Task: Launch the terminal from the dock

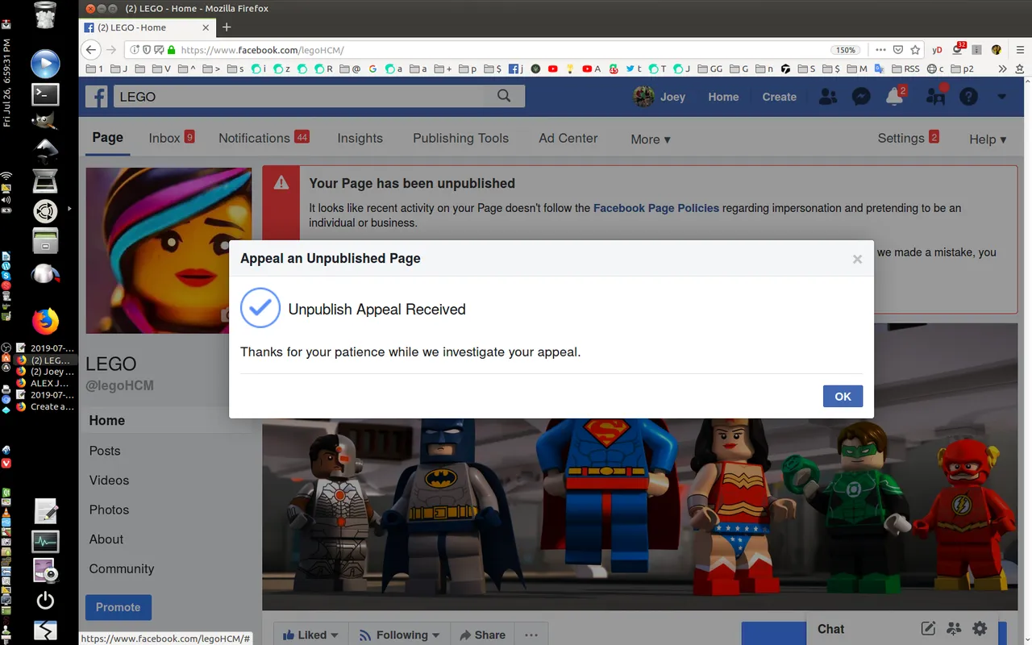Action: pyautogui.click(x=45, y=94)
